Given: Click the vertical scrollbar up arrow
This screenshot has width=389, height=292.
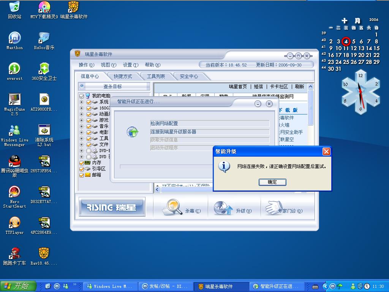Looking at the screenshot, I should coord(310,86).
